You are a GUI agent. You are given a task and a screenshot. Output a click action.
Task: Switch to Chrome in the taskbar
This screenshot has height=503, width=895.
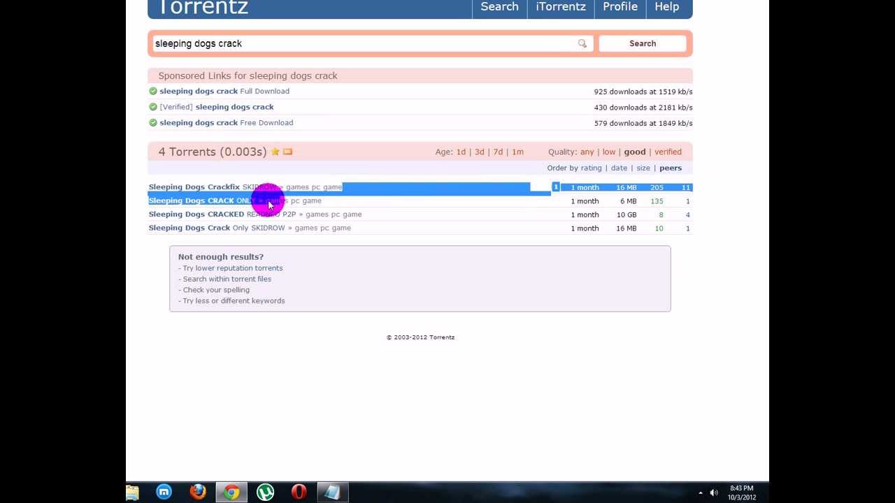pyautogui.click(x=231, y=493)
